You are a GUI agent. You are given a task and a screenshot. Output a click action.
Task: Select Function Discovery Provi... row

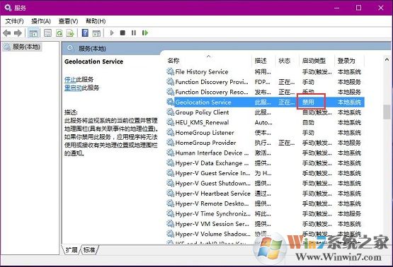(265, 82)
